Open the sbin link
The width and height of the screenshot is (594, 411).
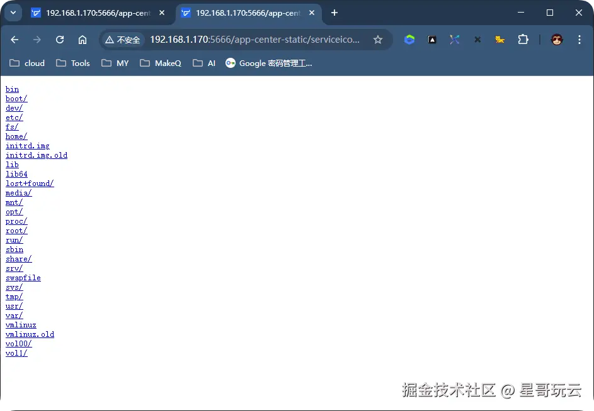14,250
